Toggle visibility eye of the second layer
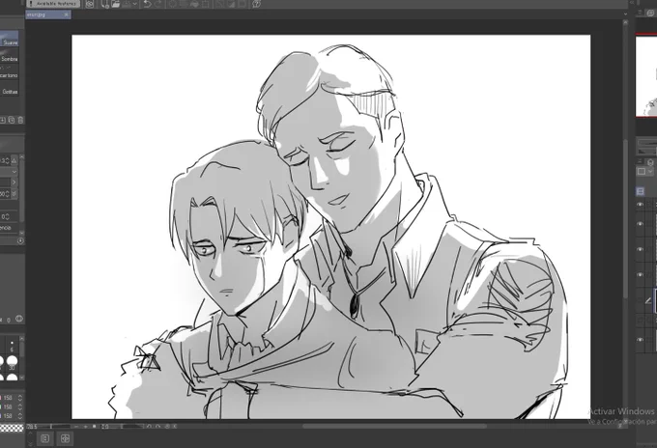 (x=640, y=224)
